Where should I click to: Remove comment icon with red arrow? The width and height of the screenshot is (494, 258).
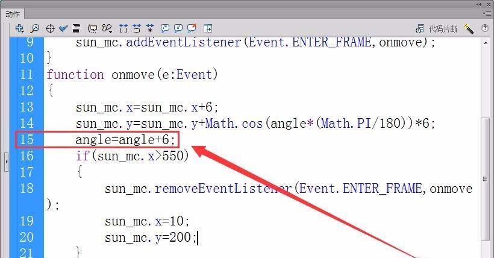click(x=192, y=28)
